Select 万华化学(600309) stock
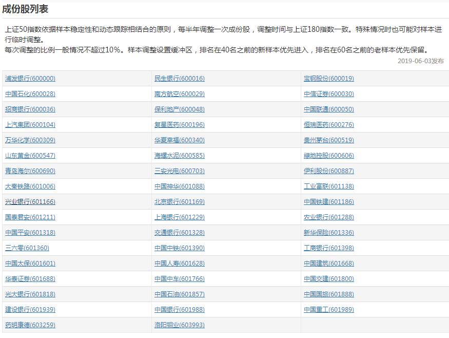Screen dimensions: 449x338 pyautogui.click(x=30, y=140)
